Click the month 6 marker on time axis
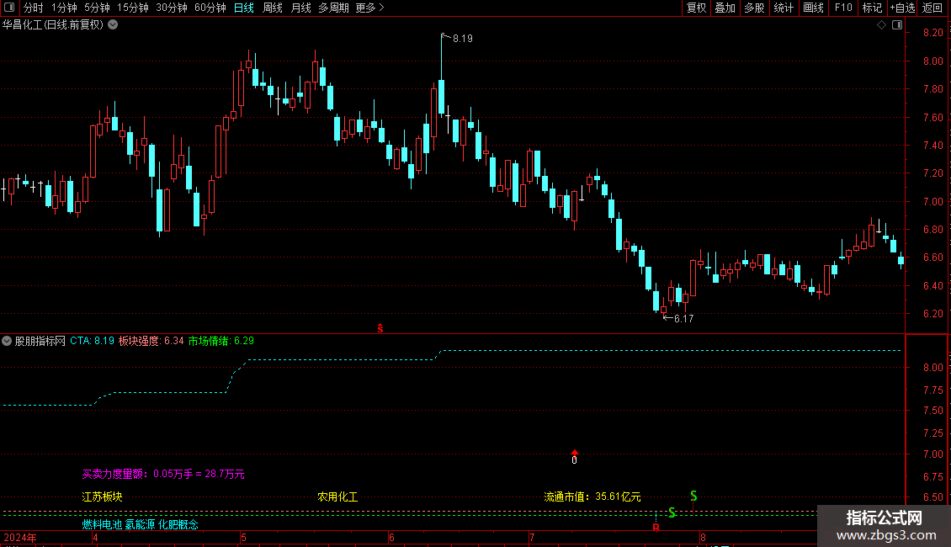The image size is (951, 547). click(392, 537)
